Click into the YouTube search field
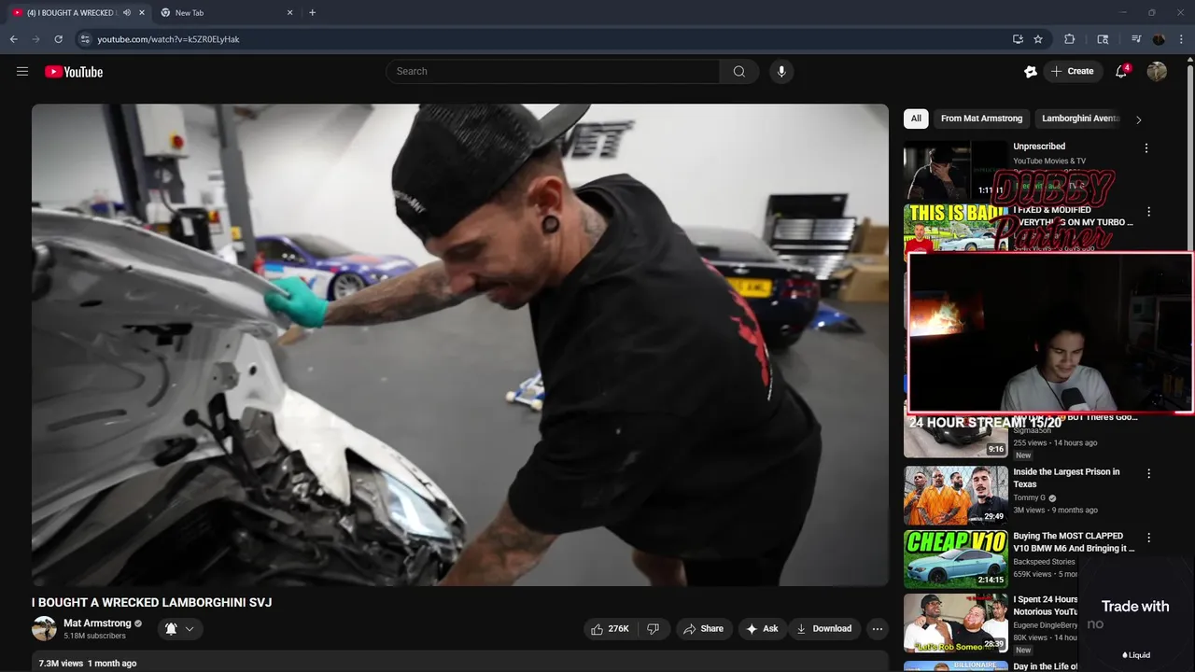This screenshot has height=672, width=1195. tap(553, 71)
